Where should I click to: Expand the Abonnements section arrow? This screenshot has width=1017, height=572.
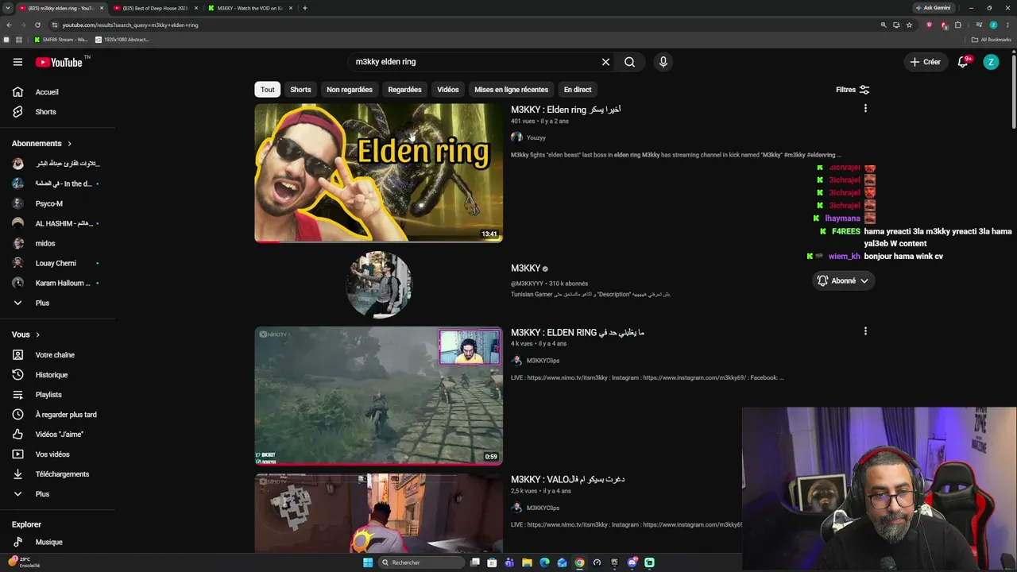[69, 144]
